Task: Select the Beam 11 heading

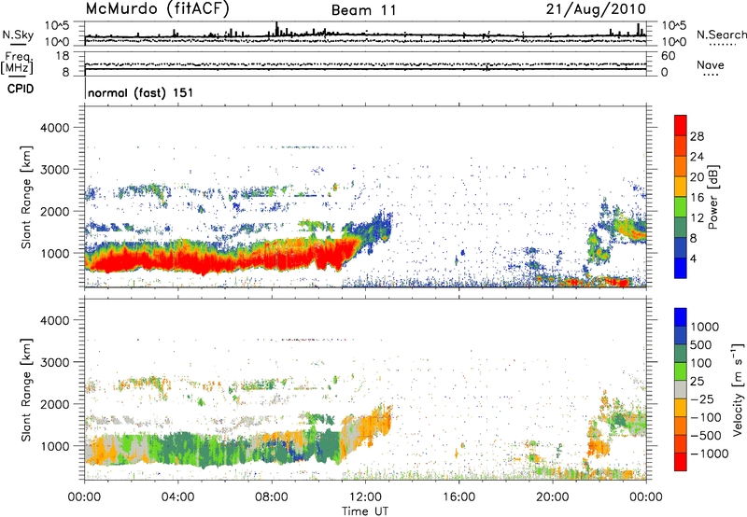Action: coord(363,10)
